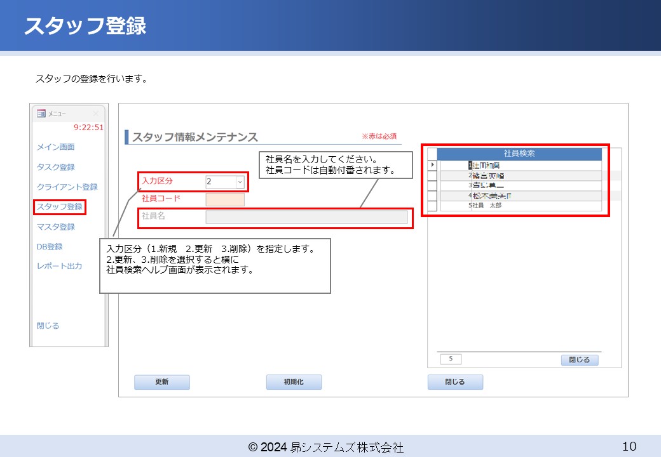Expand the 入力区分 dropdown arrow
This screenshot has height=457, width=661.
(x=240, y=182)
